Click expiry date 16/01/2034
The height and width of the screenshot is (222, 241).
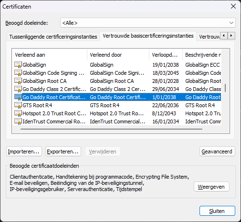pyautogui.click(x=166, y=121)
